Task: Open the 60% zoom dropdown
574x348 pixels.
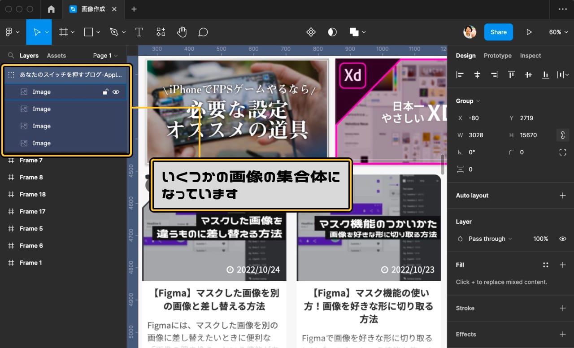Action: (558, 32)
